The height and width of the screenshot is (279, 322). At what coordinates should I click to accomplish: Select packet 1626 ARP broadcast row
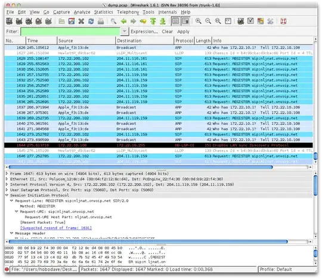tap(159, 48)
